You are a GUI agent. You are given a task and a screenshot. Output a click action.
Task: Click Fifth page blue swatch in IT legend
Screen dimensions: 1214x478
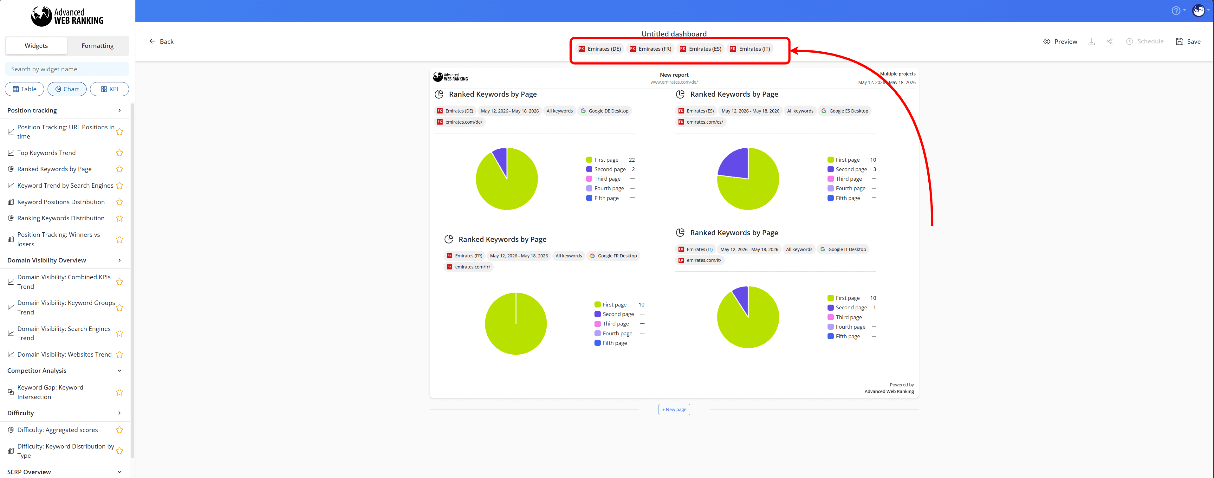[x=830, y=336]
